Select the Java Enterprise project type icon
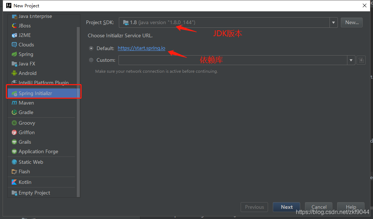 pos(14,16)
